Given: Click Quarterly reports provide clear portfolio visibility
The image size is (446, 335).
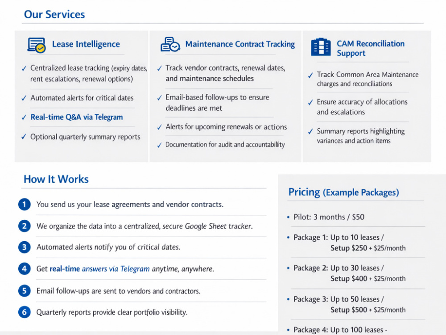Looking at the screenshot, I should tap(112, 313).
